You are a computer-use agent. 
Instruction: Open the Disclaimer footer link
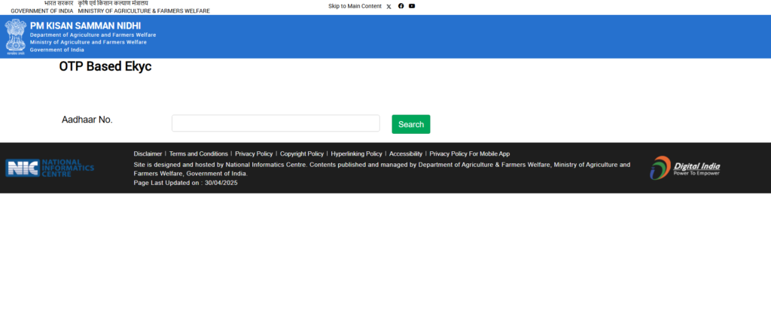[x=148, y=153]
